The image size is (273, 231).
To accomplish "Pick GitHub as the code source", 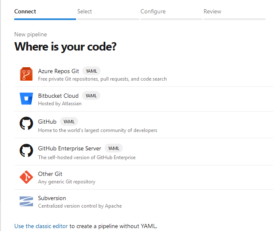I will (47, 122).
